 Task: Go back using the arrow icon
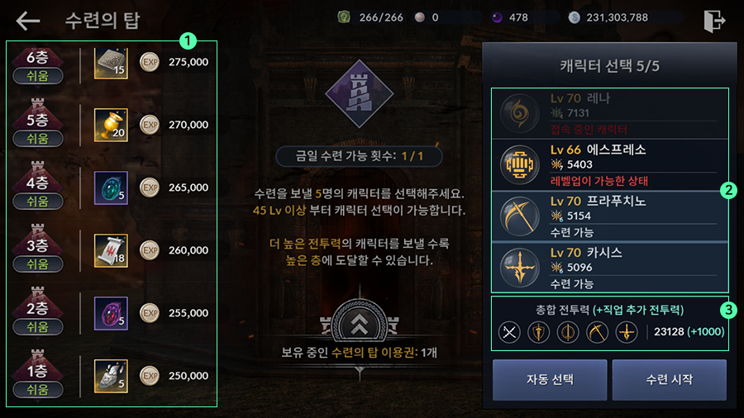pyautogui.click(x=27, y=21)
